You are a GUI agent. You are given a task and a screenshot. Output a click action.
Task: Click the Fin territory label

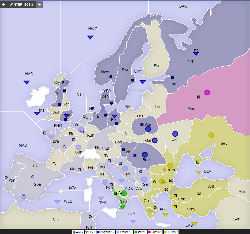[x=156, y=66]
